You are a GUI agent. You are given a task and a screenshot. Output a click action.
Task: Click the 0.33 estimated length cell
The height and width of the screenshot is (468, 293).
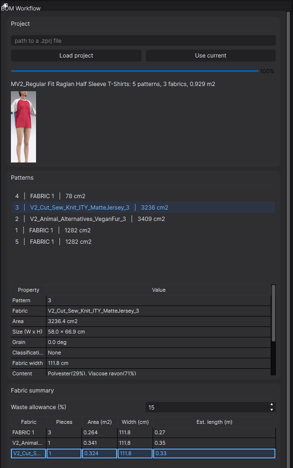[x=214, y=453]
